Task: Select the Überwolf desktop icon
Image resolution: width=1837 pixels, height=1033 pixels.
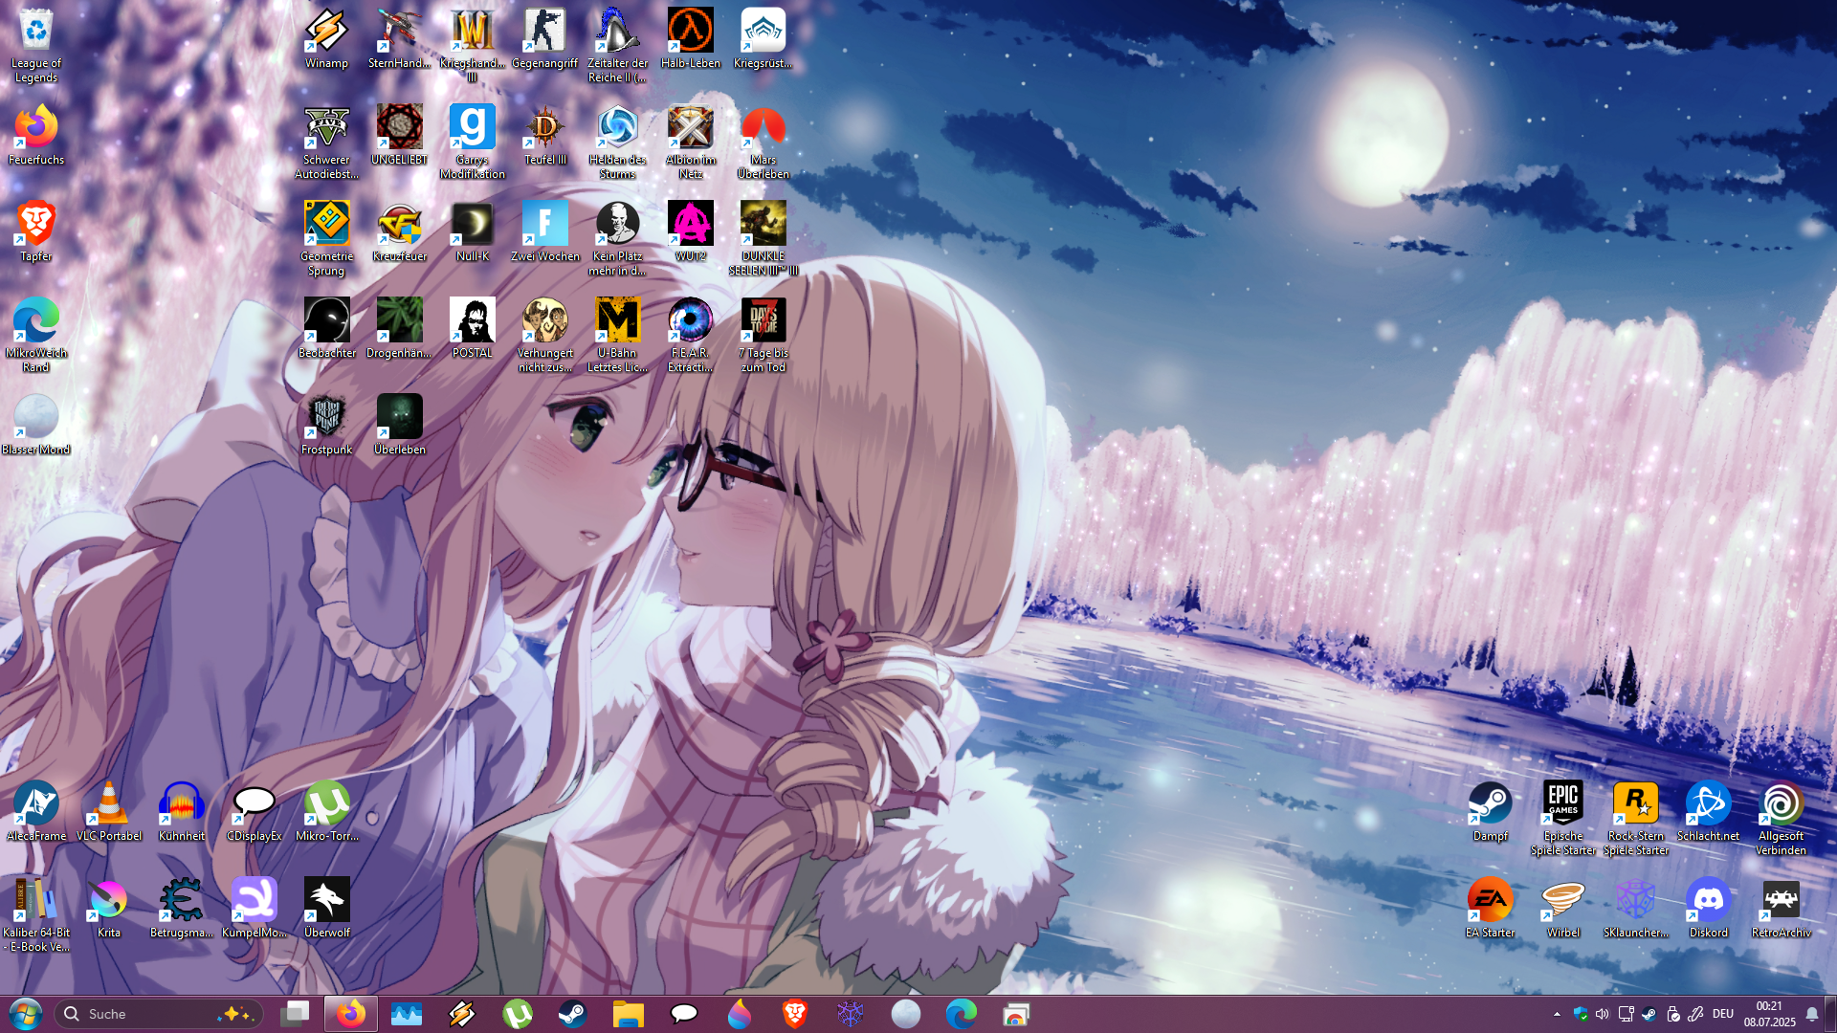Action: [x=327, y=908]
